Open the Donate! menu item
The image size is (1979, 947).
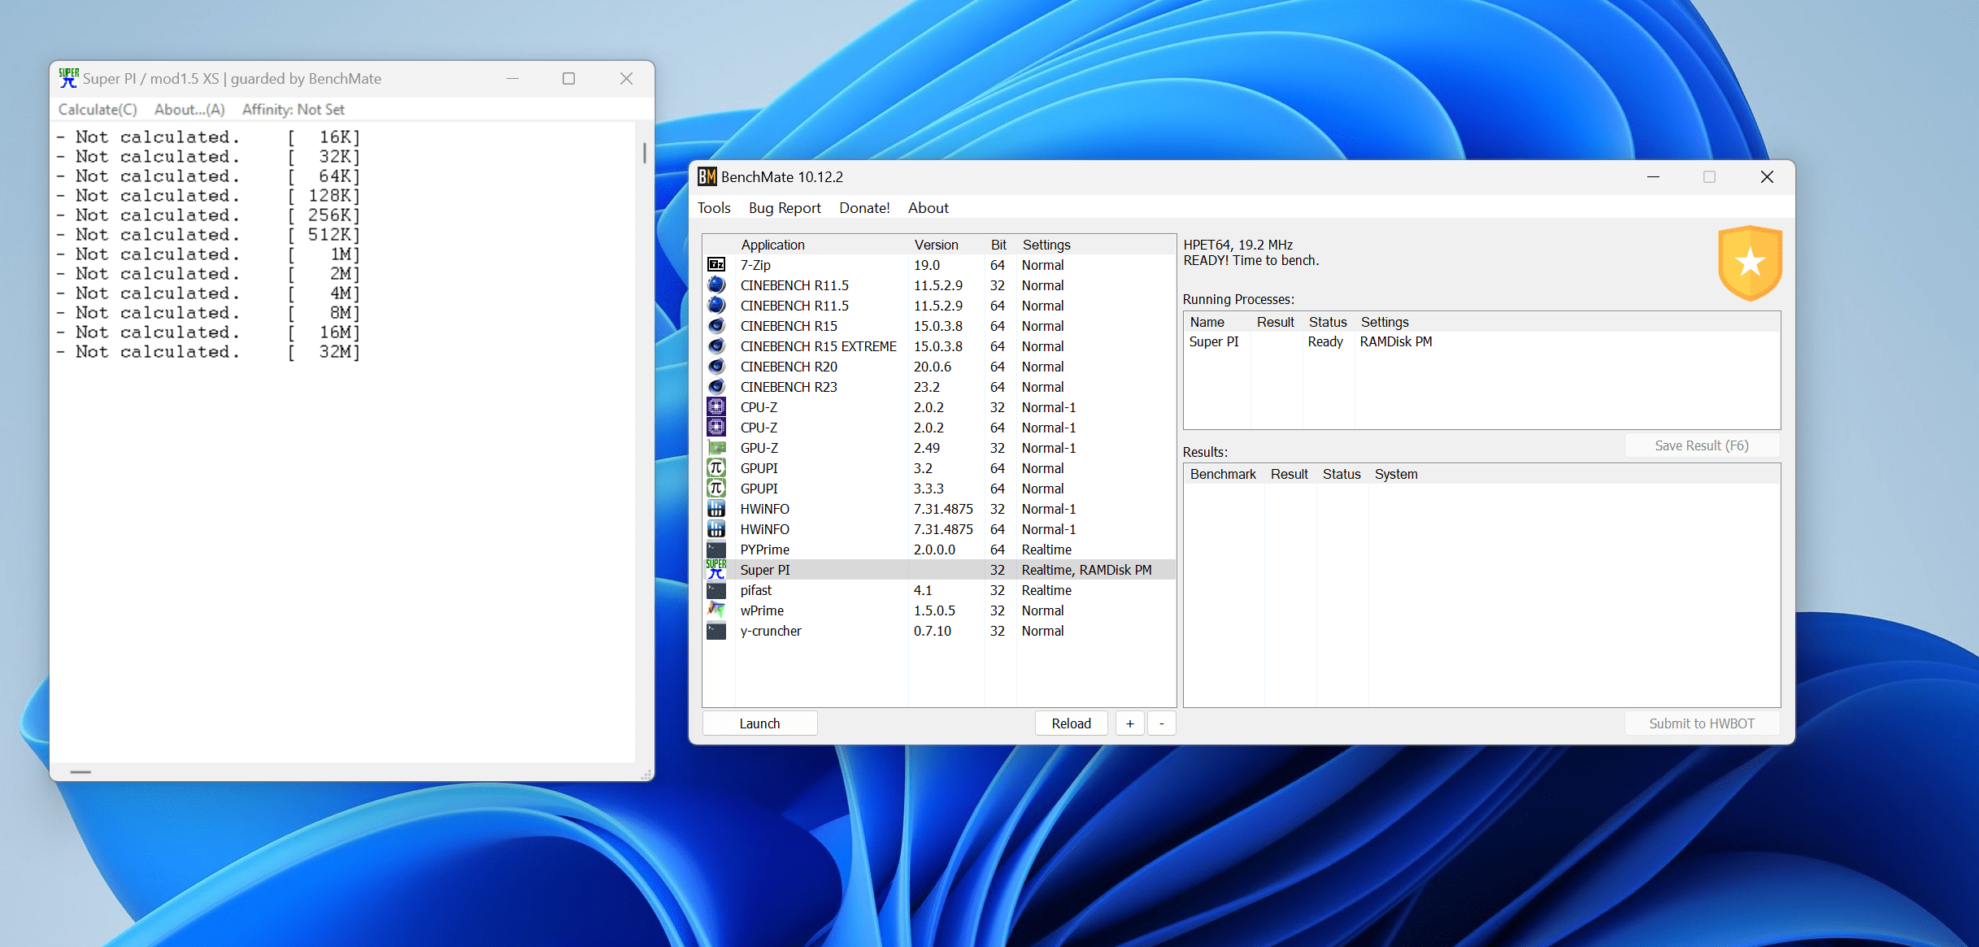(x=864, y=208)
